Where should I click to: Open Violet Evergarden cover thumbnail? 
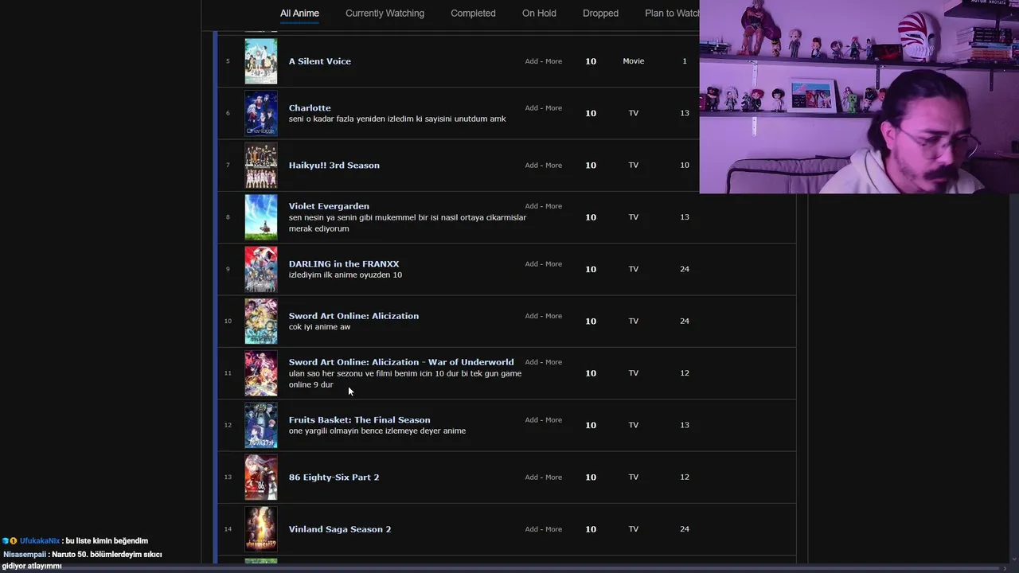(261, 217)
